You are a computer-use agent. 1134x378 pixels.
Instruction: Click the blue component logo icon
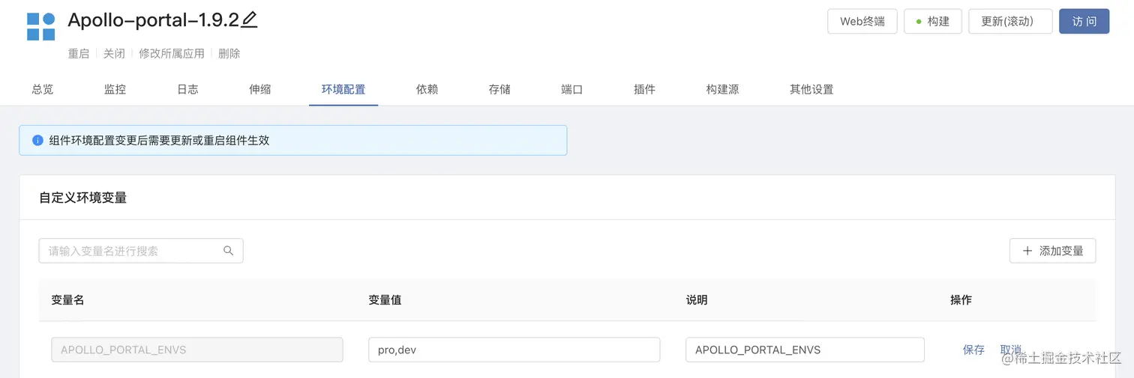[41, 27]
